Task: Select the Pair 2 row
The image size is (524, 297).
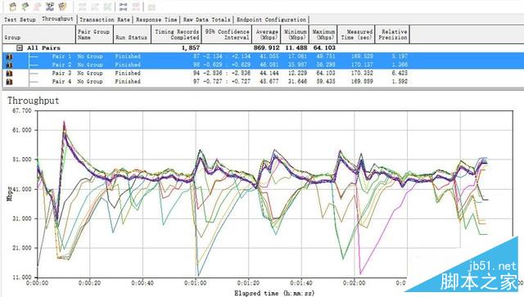Action: pyautogui.click(x=206, y=65)
